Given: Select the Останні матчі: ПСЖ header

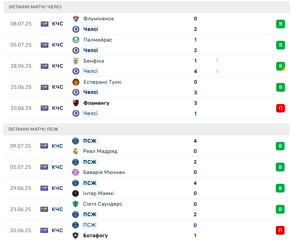Looking at the screenshot, I should point(146,129).
